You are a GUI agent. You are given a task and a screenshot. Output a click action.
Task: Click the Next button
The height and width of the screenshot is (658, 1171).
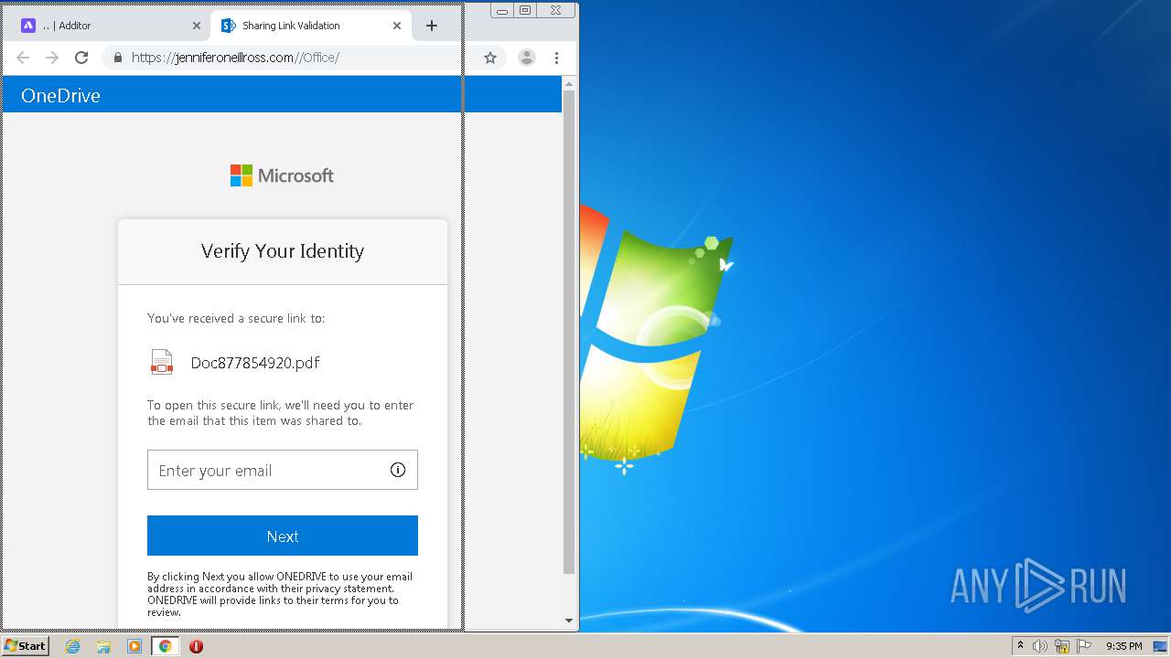pos(283,536)
